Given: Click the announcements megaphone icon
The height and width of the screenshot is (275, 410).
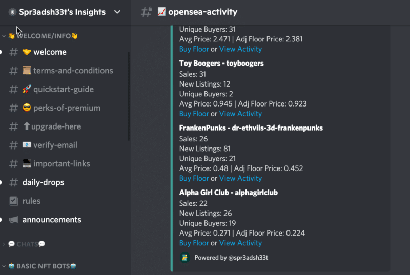Looking at the screenshot, I should tap(14, 220).
